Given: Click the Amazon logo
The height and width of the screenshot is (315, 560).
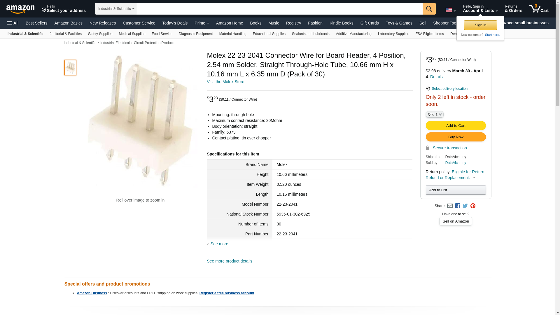Looking at the screenshot, I should (20, 9).
